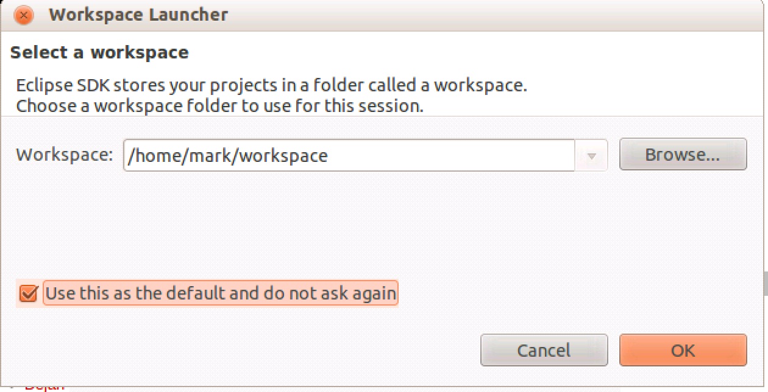The width and height of the screenshot is (768, 392).
Task: Click the word "Launcher" in the title
Action: click(x=194, y=15)
